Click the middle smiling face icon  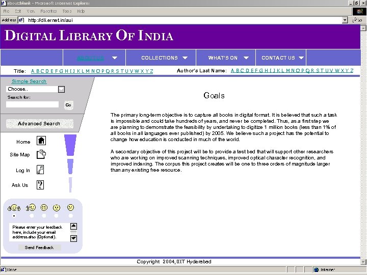click(x=44, y=207)
